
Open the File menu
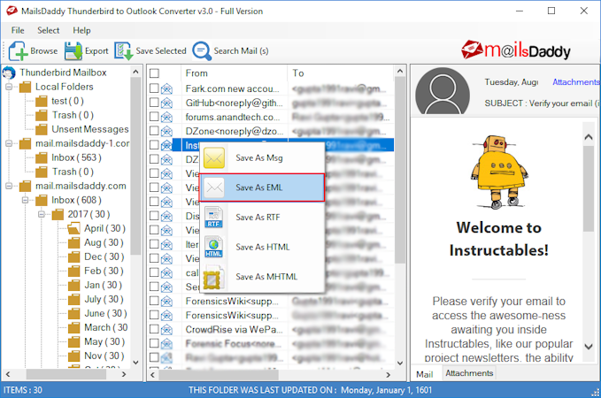tap(18, 30)
